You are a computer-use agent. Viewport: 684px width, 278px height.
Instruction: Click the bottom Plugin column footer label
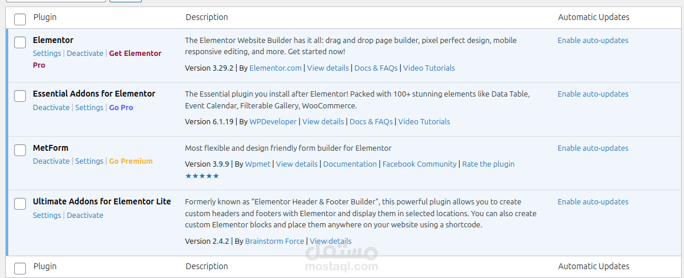coord(45,266)
